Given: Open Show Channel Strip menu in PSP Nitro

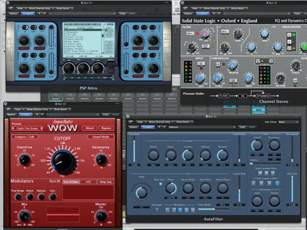Looking at the screenshot, I should pos(40,8).
